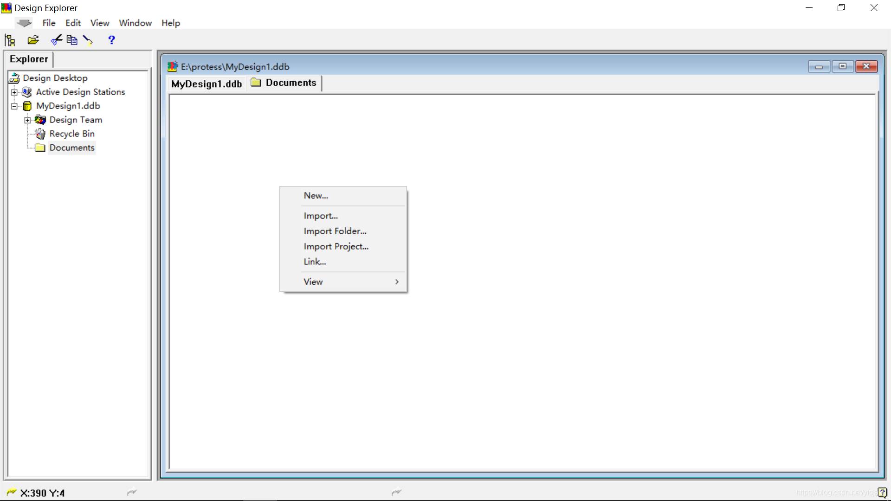Image resolution: width=891 pixels, height=501 pixels.
Task: Select Import Project... in context menu
Action: click(x=336, y=246)
